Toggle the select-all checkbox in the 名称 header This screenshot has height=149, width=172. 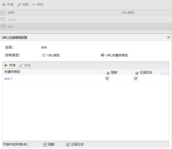pyautogui.click(x=3, y=13)
